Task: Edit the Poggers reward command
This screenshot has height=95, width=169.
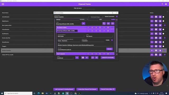Action: (x=156, y=46)
